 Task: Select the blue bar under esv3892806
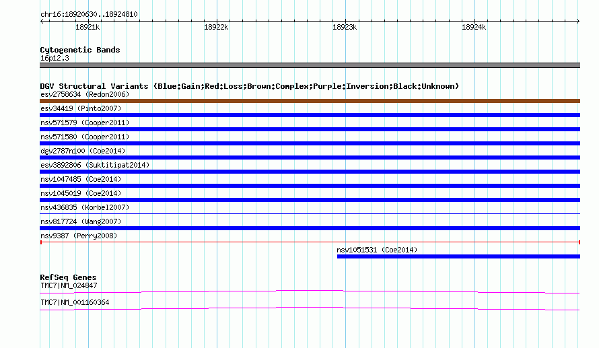point(310,172)
